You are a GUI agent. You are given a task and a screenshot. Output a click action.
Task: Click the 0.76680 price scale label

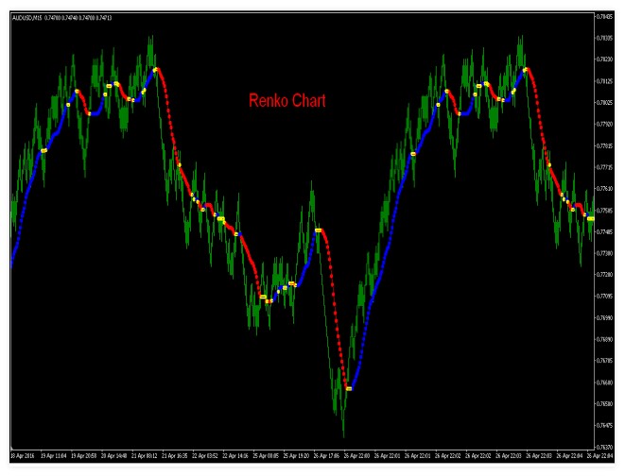(605, 382)
